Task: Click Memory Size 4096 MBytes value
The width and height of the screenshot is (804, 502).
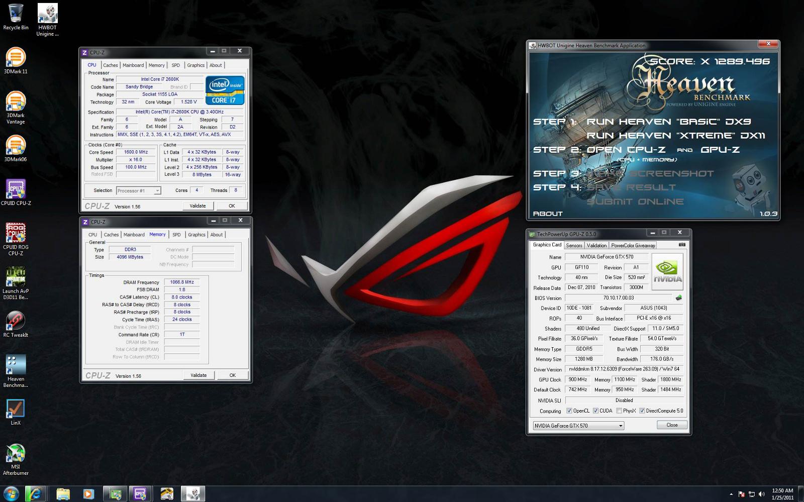Action: coord(130,257)
